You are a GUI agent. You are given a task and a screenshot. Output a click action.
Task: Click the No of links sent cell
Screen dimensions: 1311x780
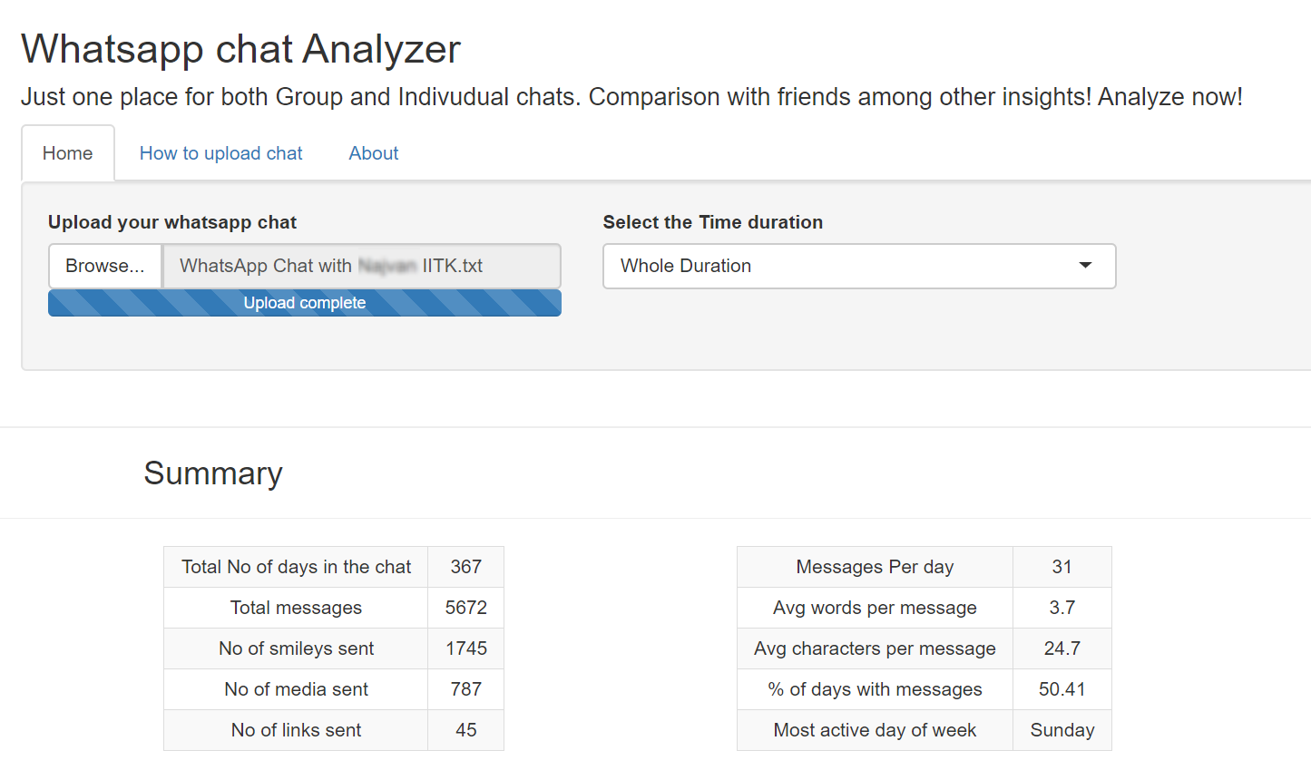pyautogui.click(x=296, y=730)
